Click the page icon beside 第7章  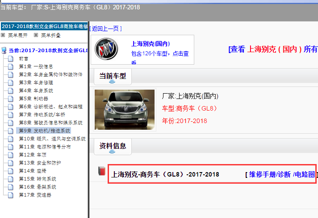point(11,115)
